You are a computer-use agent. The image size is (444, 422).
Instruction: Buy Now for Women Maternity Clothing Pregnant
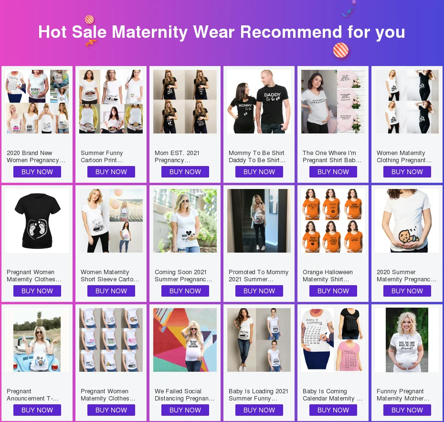[407, 172]
